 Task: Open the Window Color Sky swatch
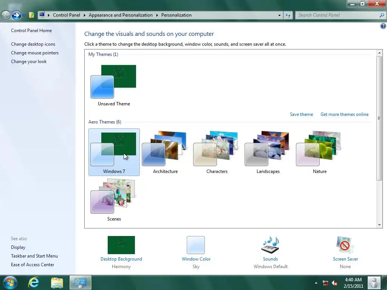click(196, 245)
